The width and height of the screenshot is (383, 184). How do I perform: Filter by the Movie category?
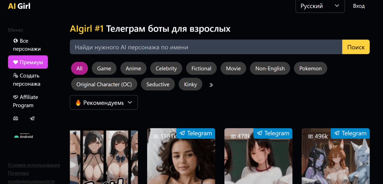pos(233,68)
